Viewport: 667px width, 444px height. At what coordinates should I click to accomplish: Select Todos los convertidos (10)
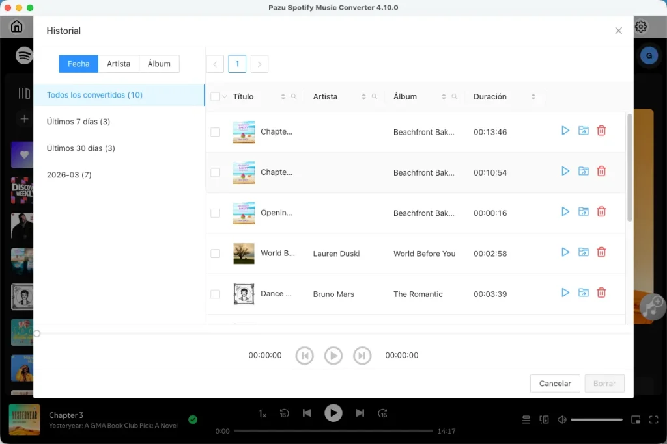click(x=119, y=95)
